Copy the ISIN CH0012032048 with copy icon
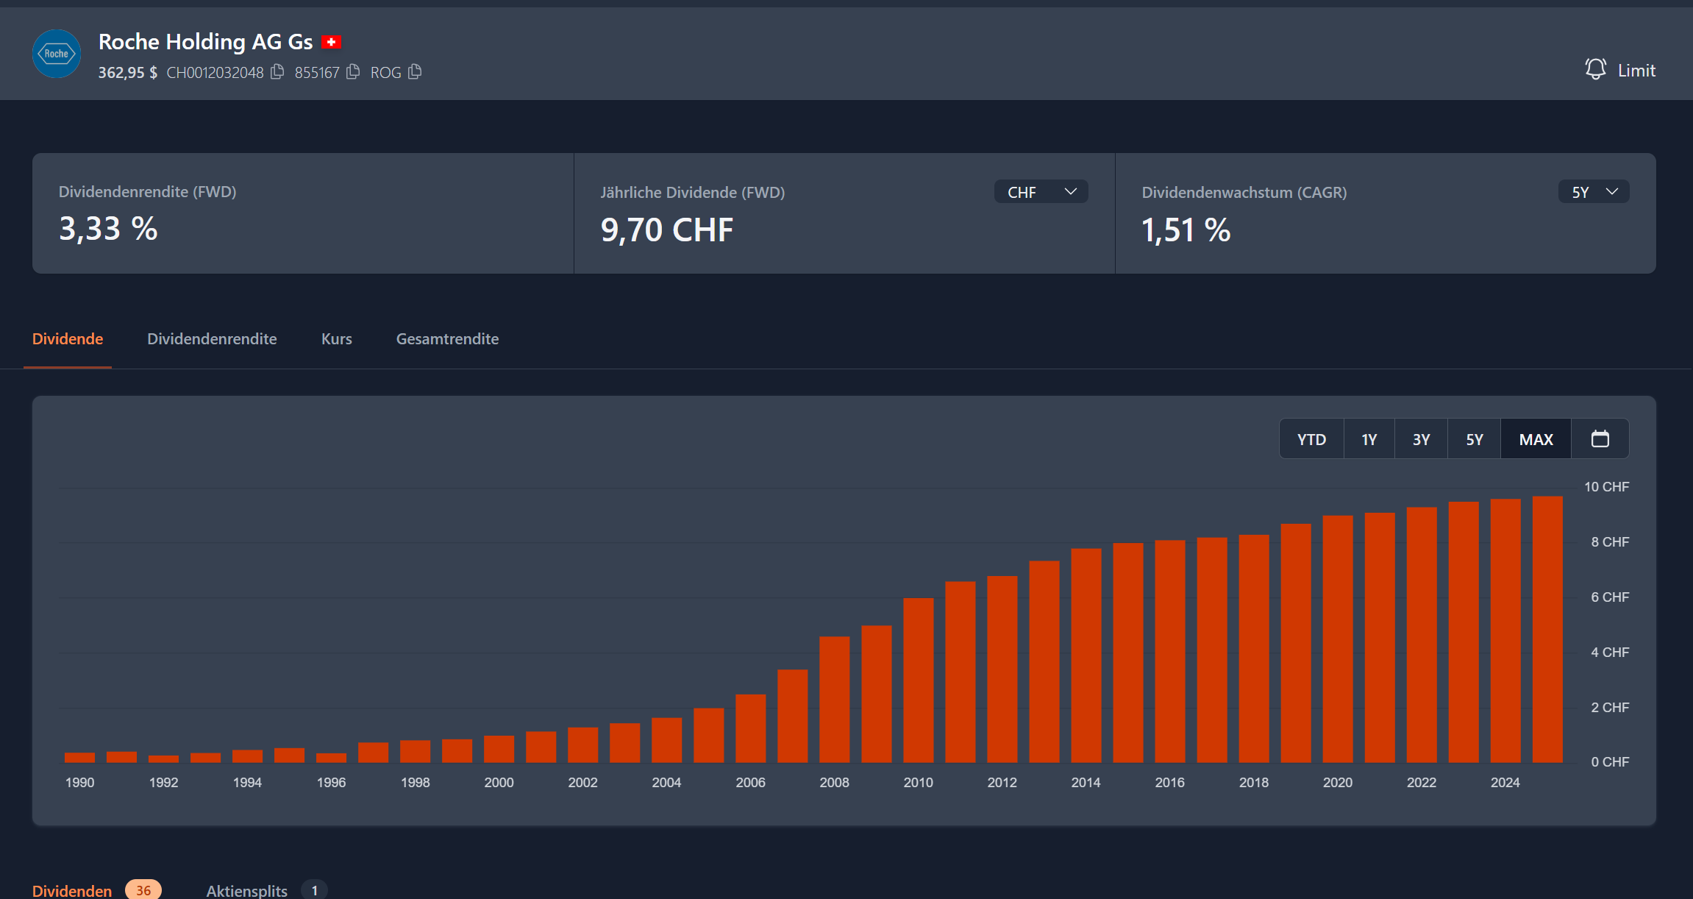 tap(277, 72)
